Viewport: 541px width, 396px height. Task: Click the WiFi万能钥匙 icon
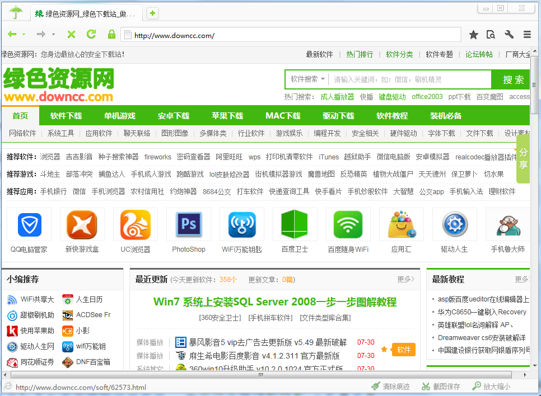(x=241, y=224)
